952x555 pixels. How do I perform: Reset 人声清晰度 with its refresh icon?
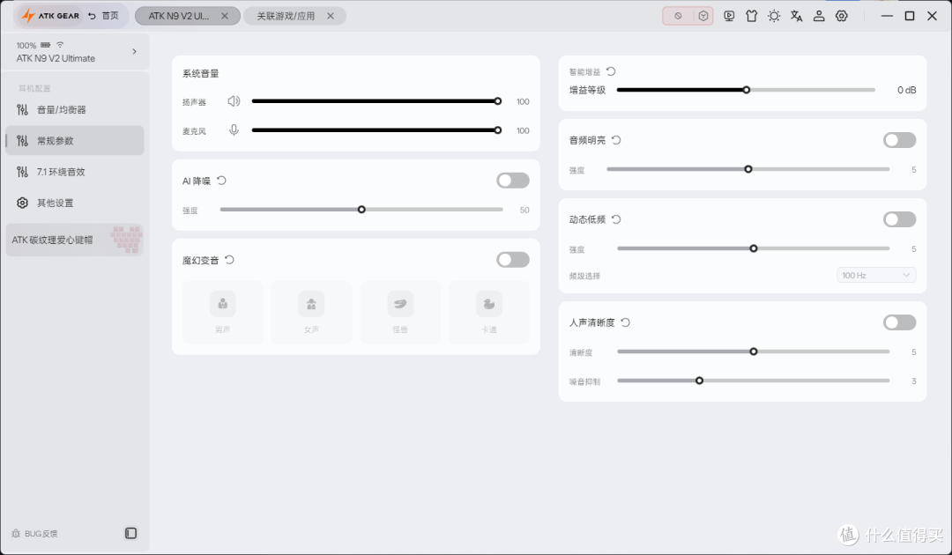pyautogui.click(x=625, y=322)
